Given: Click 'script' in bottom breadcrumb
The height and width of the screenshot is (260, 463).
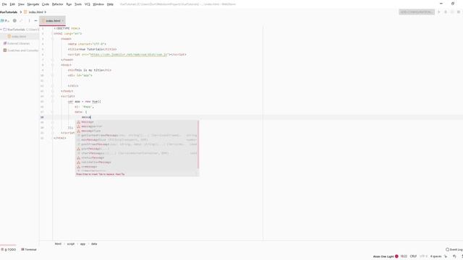Looking at the screenshot, I should (x=71, y=244).
